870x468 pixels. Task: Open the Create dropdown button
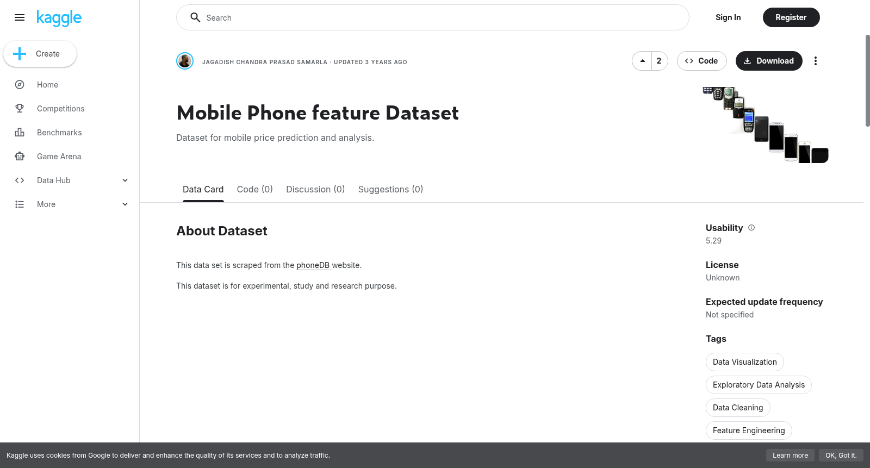click(40, 54)
